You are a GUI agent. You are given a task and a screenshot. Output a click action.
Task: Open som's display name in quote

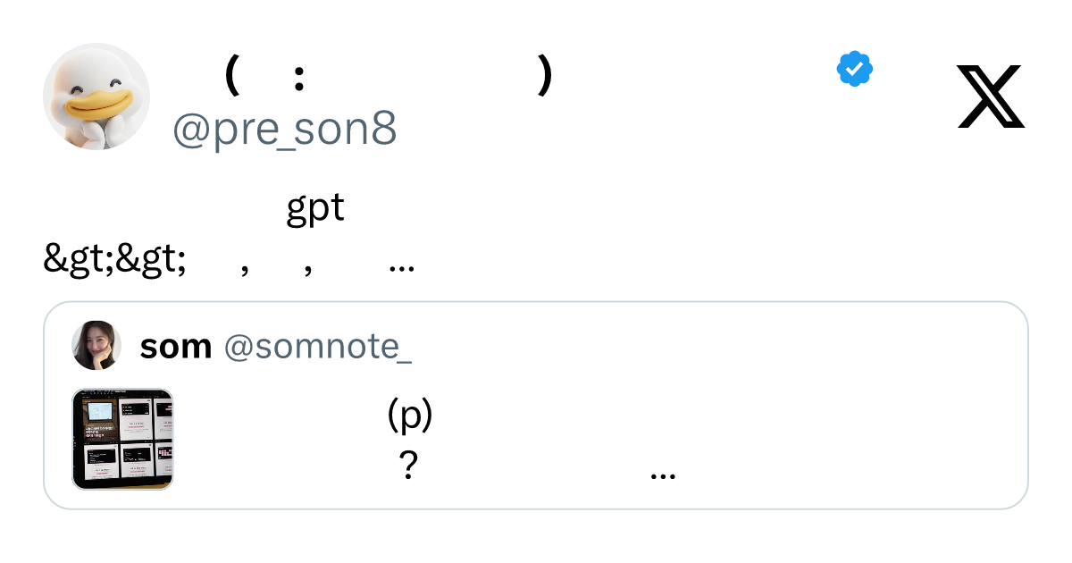click(x=176, y=347)
